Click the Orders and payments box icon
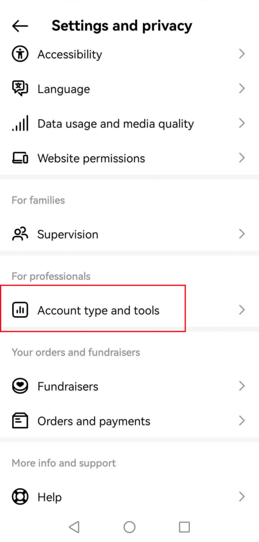 (20, 421)
